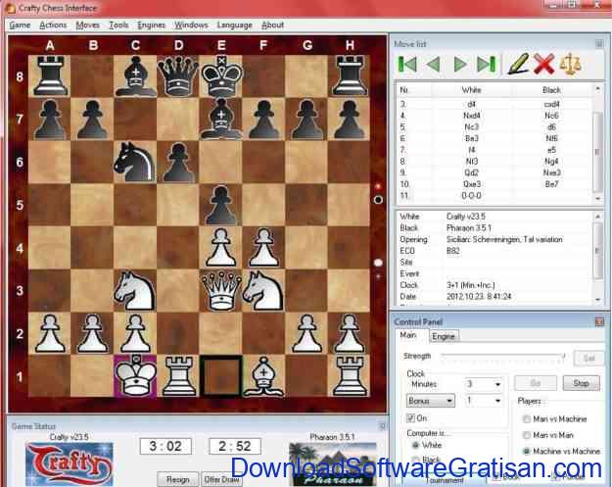Click the Stop button
The width and height of the screenshot is (612, 487).
pos(581,383)
